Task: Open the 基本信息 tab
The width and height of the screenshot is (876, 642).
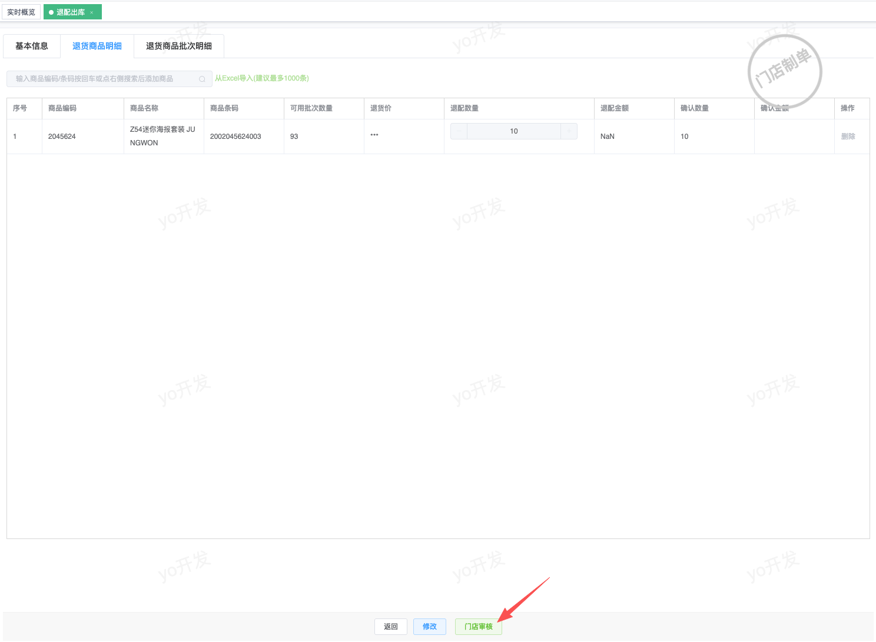Action: (32, 46)
